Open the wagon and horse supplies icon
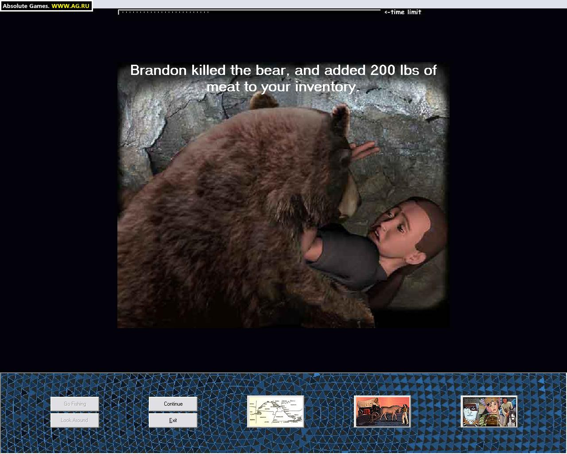Image resolution: width=567 pixels, height=454 pixels. coord(382,412)
